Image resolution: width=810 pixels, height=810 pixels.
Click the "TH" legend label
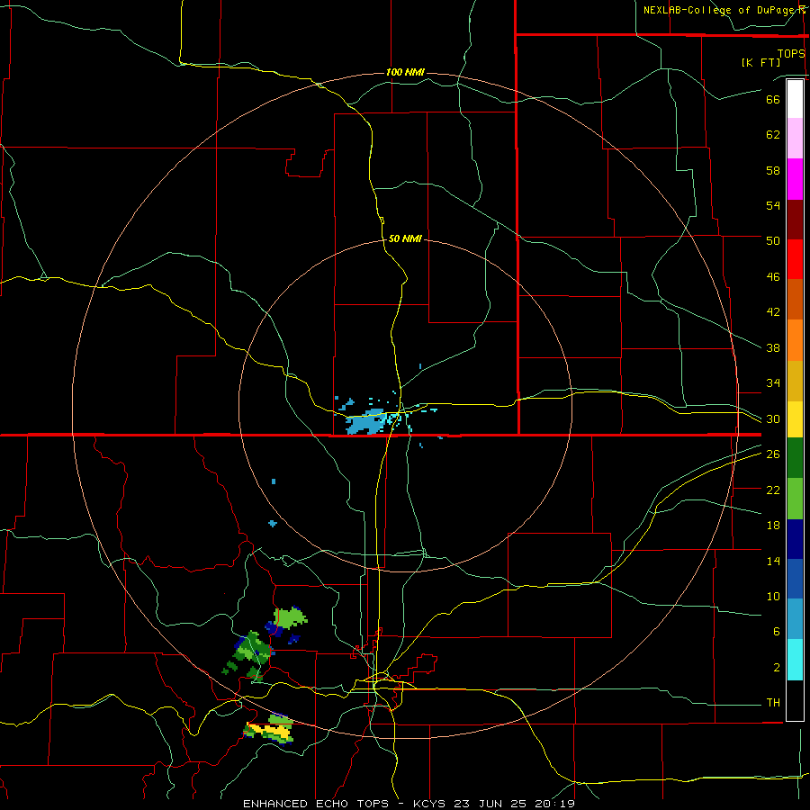(773, 703)
